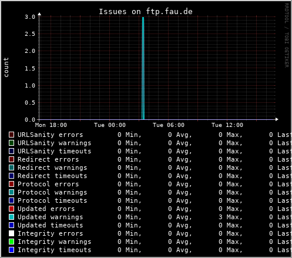
Task: Click the cyan spike in the graph
Action: pyautogui.click(x=143, y=68)
